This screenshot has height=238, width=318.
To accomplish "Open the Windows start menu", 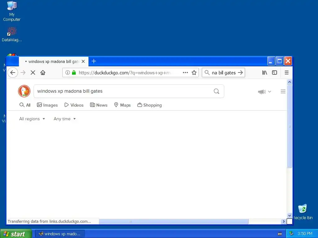I will click(16, 234).
